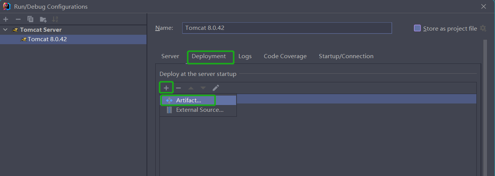The height and width of the screenshot is (176, 495).
Task: Click the dialog's vertical scrollbar
Action: [x=485, y=108]
